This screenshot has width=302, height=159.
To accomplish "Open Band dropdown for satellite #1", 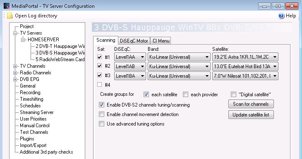I will pyautogui.click(x=179, y=57).
